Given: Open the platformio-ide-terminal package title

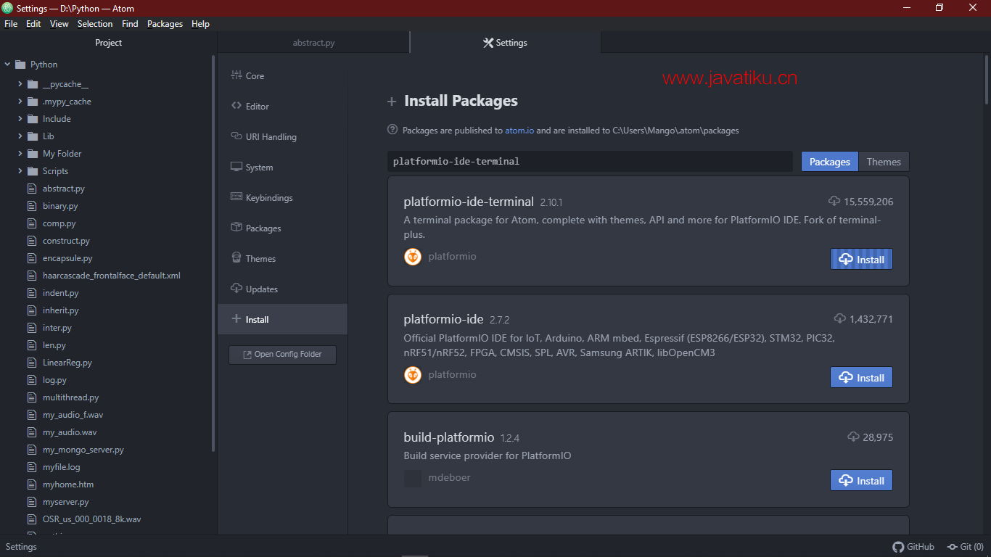Looking at the screenshot, I should pyautogui.click(x=469, y=202).
